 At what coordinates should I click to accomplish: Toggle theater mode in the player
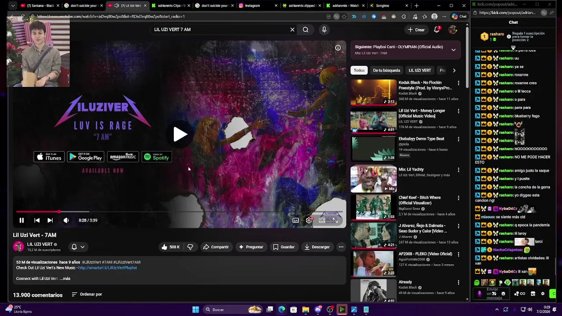pos(322,220)
